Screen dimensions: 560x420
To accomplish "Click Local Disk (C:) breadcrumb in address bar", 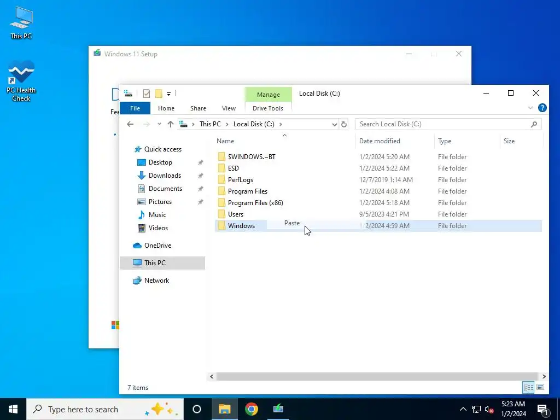I will click(x=254, y=124).
